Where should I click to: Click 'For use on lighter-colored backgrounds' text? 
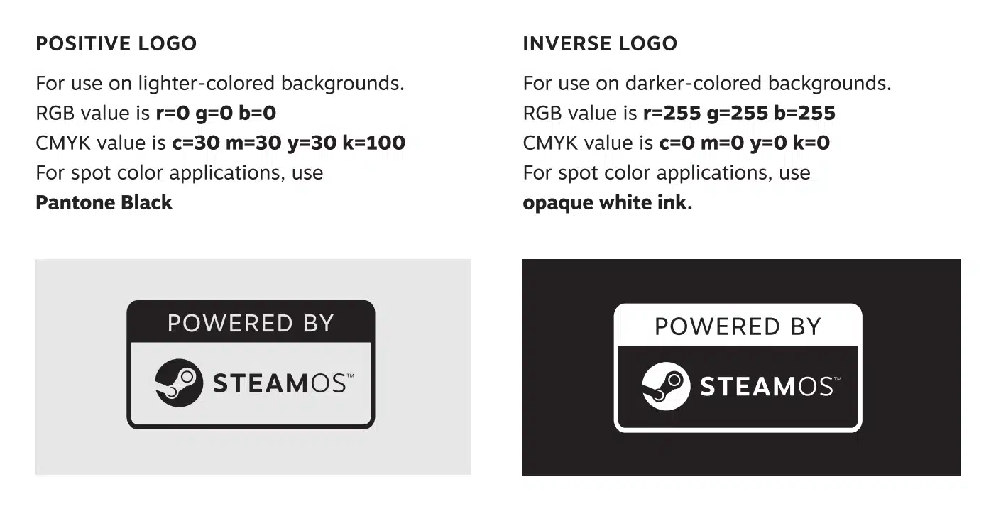pyautogui.click(x=220, y=84)
